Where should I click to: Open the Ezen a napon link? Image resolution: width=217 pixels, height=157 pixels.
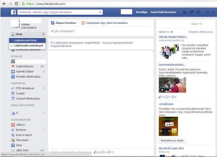click(x=24, y=135)
